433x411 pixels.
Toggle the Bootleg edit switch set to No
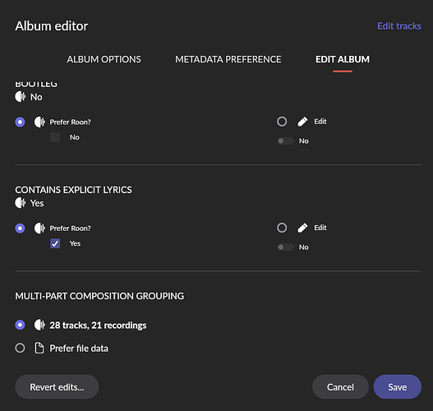click(286, 141)
